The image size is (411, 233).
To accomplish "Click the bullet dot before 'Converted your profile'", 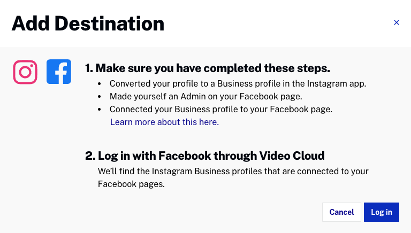I will (99, 84).
